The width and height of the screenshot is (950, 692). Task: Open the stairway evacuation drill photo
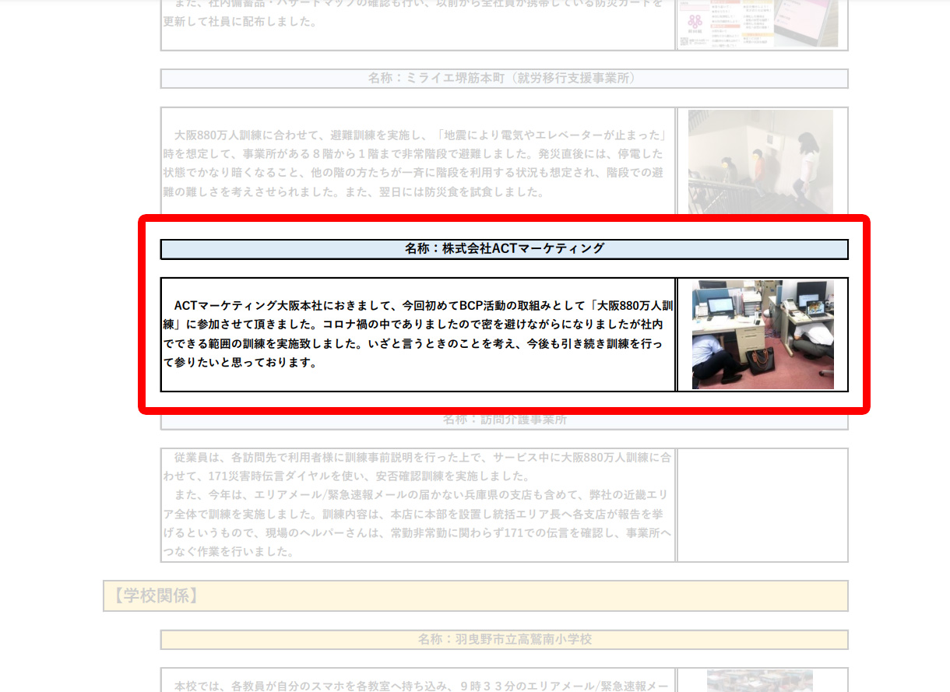pos(761,162)
